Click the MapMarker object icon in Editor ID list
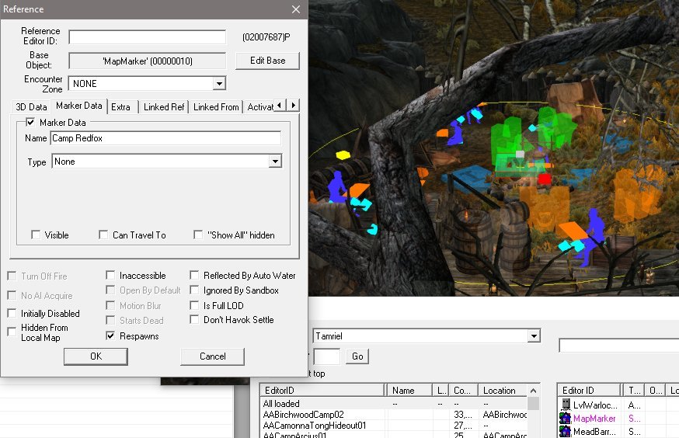Screen dimensions: 679x438 (x=565, y=418)
